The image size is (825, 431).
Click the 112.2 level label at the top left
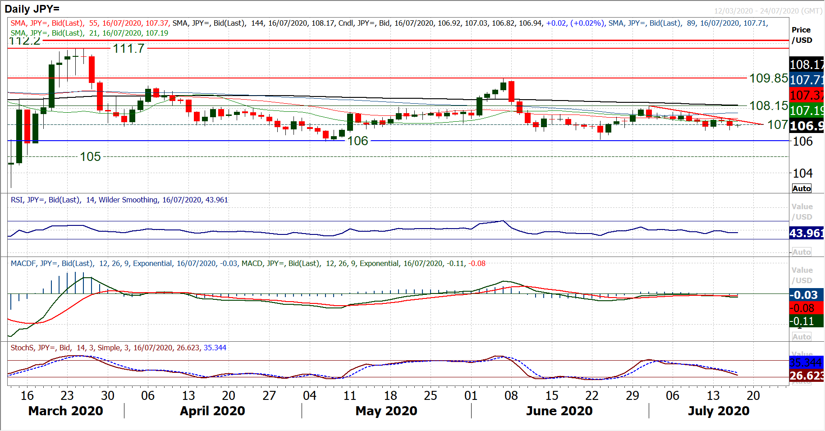click(25, 41)
